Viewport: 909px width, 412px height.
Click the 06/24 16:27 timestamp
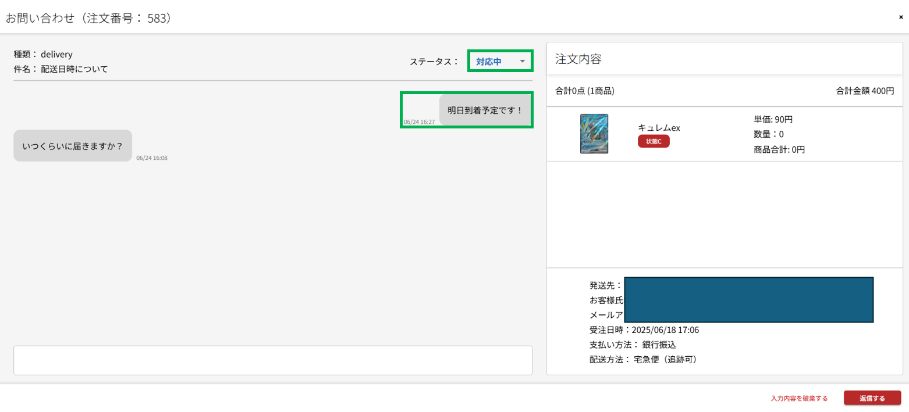click(419, 122)
